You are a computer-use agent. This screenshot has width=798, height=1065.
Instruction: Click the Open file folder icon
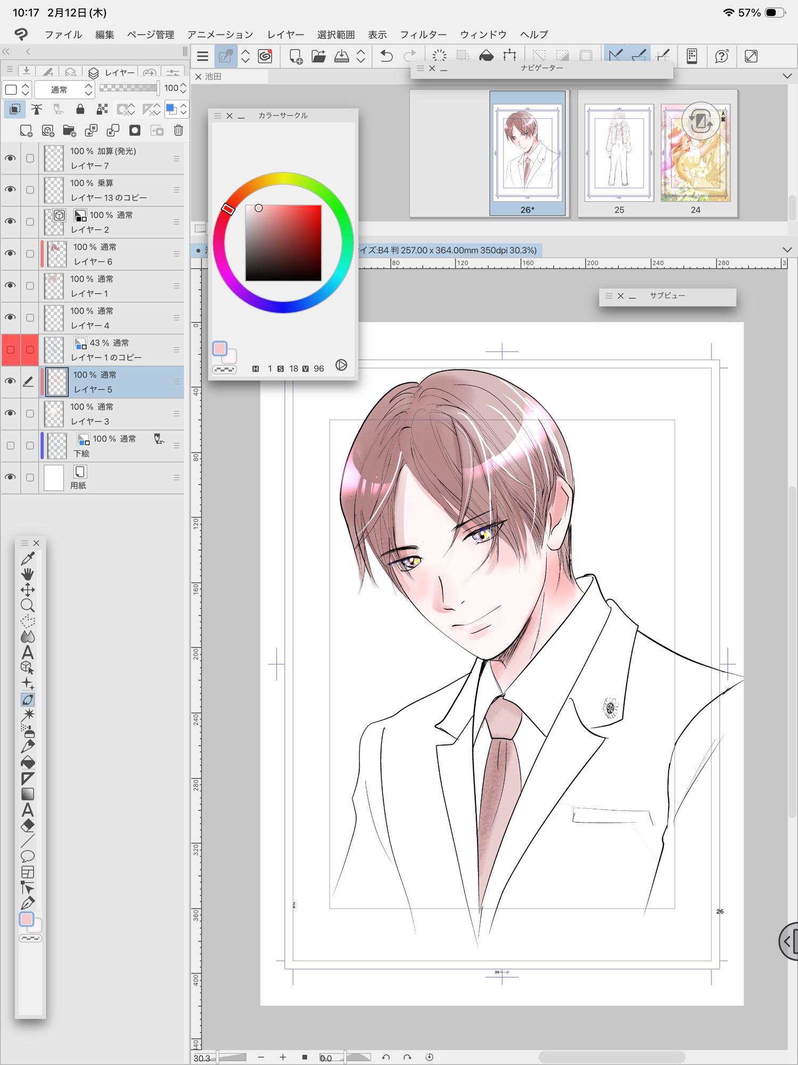(x=318, y=56)
